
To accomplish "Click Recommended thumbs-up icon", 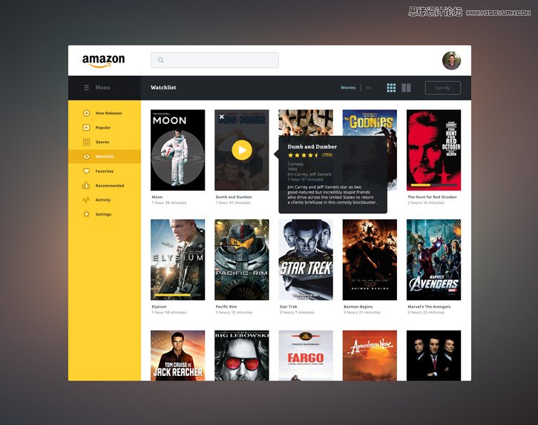I will point(86,186).
